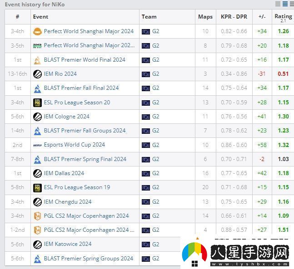Click the IEM Chengdu 2024 event icon

click(37, 202)
